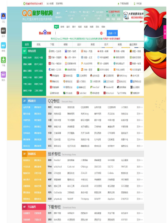Expand 更多>> in the 域名 row
The height and width of the screenshot is (223, 167).
[x=140, y=193]
